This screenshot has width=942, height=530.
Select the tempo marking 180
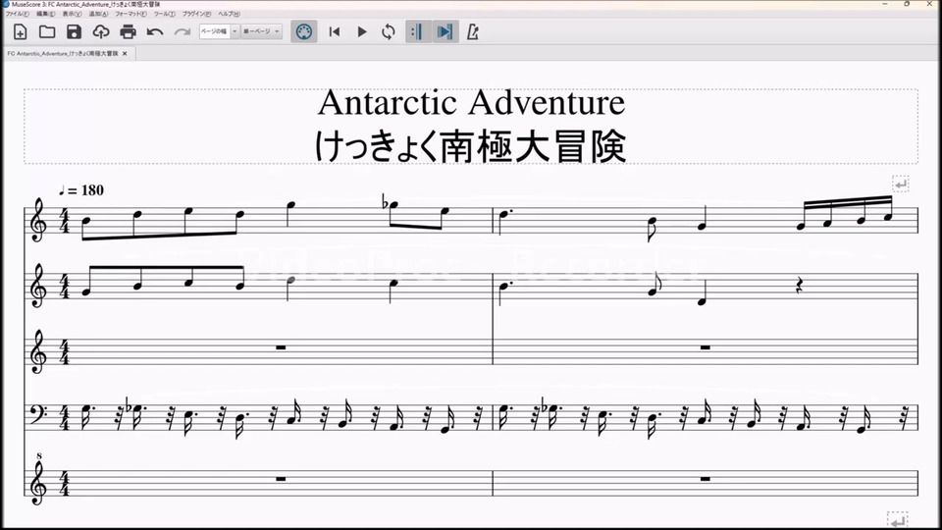[81, 190]
